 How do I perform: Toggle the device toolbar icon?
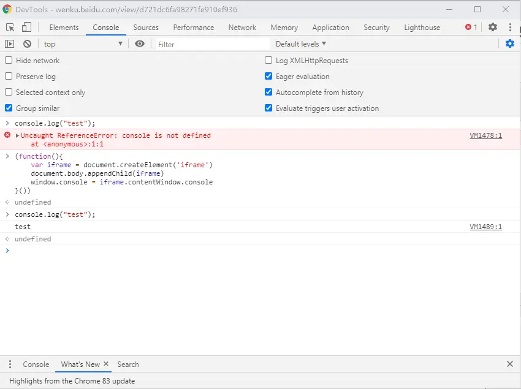point(26,27)
